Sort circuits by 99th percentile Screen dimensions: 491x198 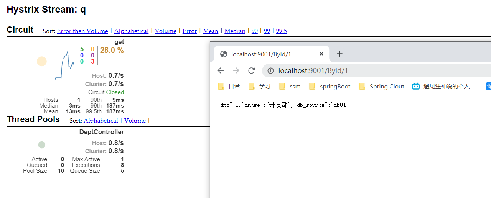pyautogui.click(x=267, y=31)
